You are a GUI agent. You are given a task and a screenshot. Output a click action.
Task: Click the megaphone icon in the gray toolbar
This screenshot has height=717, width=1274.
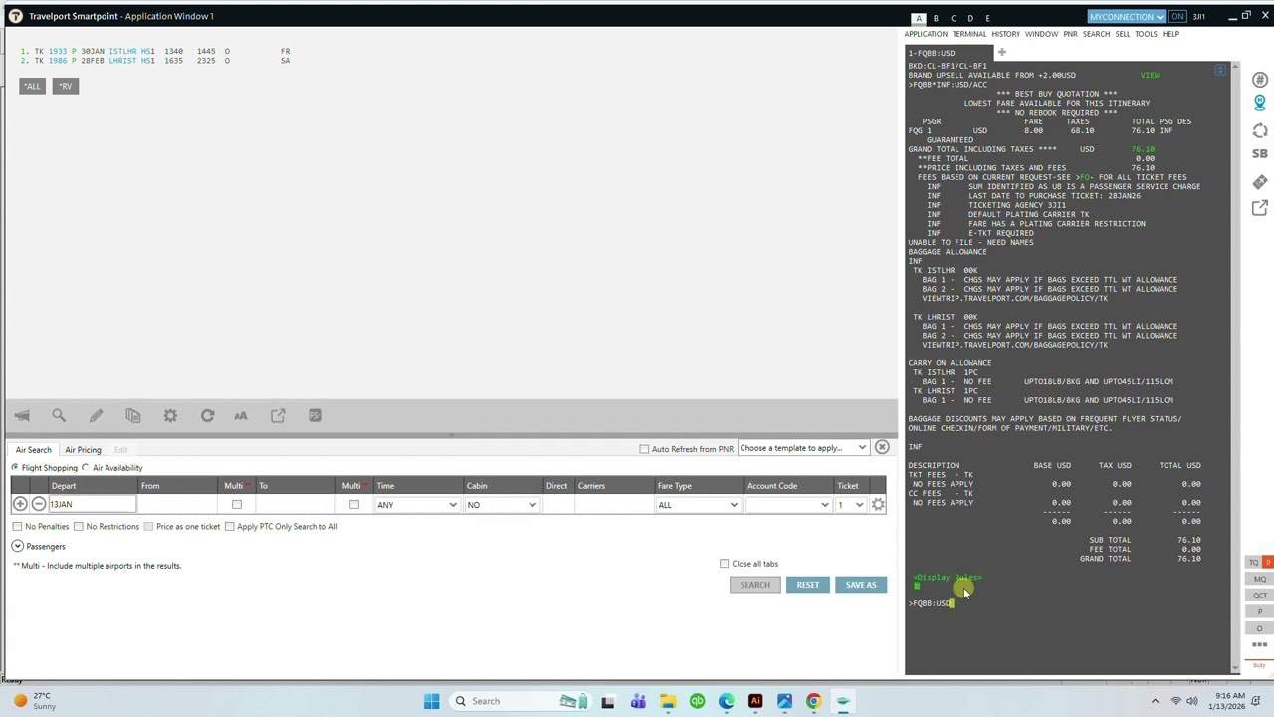[22, 416]
